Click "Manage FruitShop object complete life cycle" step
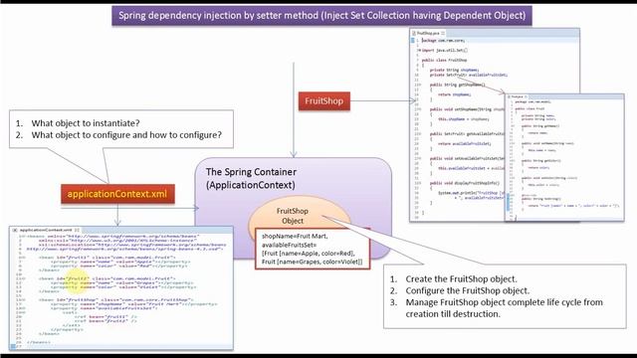This screenshot has height=358, width=637. coord(505,302)
